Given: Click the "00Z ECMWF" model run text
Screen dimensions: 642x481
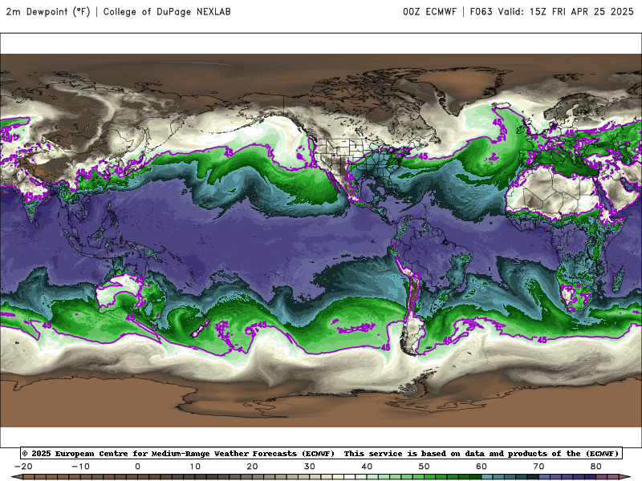Looking at the screenshot, I should tap(429, 12).
